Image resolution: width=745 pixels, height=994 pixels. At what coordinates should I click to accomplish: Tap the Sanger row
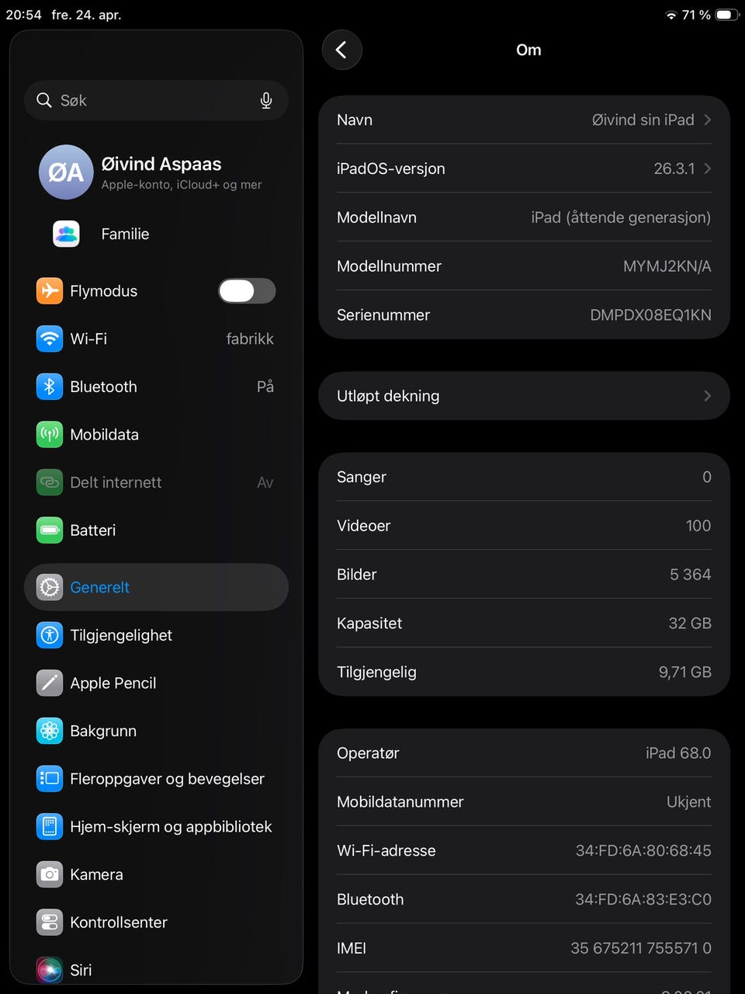tap(524, 477)
